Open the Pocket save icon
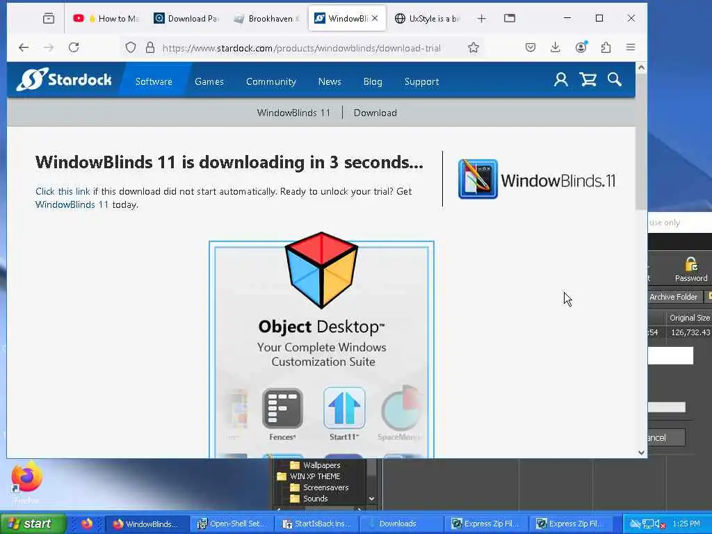712x534 pixels. pos(531,47)
